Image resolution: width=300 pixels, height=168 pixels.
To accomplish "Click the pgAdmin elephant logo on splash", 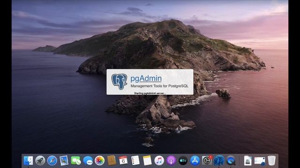I will 120,82.
